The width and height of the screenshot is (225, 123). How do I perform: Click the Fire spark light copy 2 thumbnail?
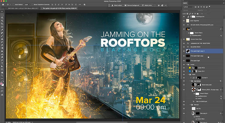[188, 51]
